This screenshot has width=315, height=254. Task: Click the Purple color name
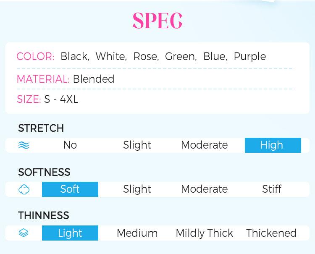[249, 57]
